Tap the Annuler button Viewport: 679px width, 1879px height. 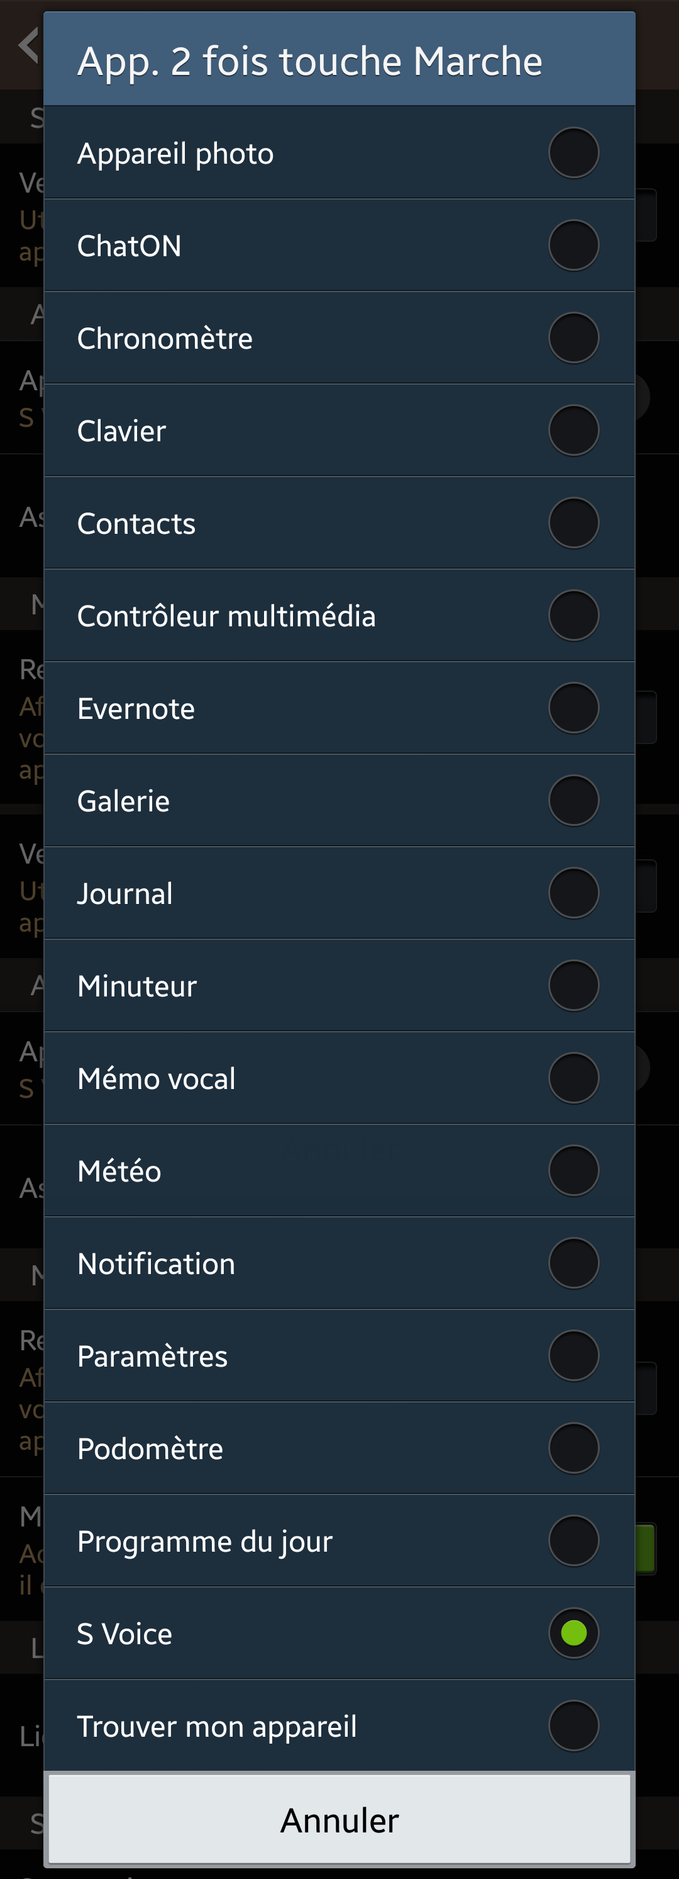(x=339, y=1820)
